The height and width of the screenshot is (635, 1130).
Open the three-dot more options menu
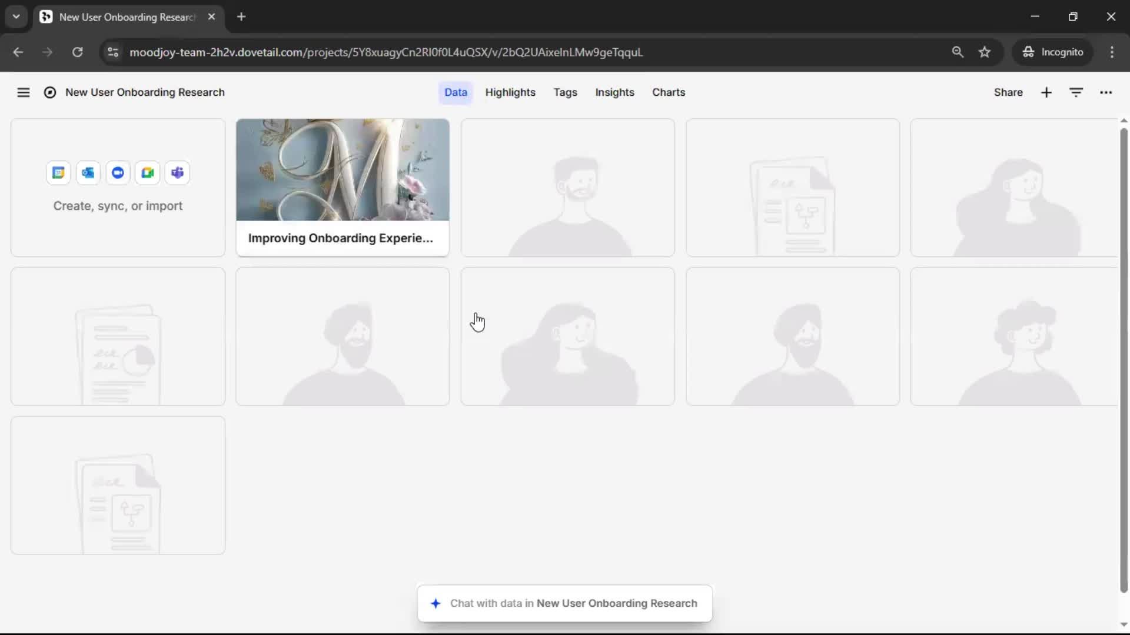[1106, 92]
